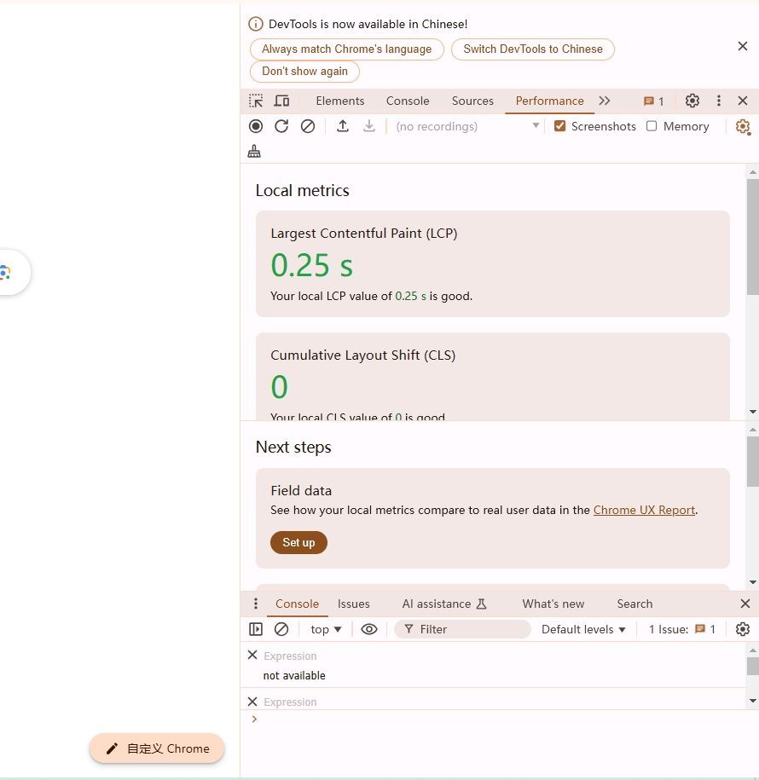Clear the performance recording icon
This screenshot has width=759, height=780.
click(x=308, y=126)
